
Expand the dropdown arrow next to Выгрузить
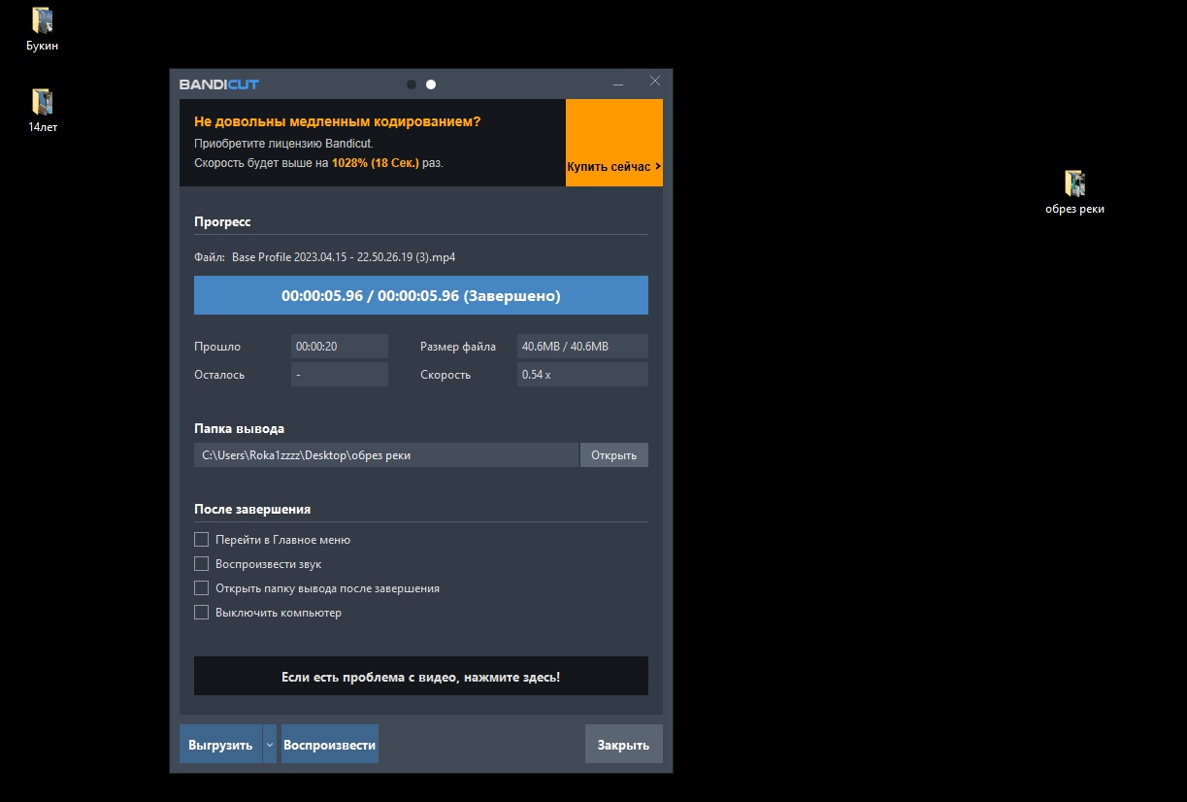(x=270, y=745)
